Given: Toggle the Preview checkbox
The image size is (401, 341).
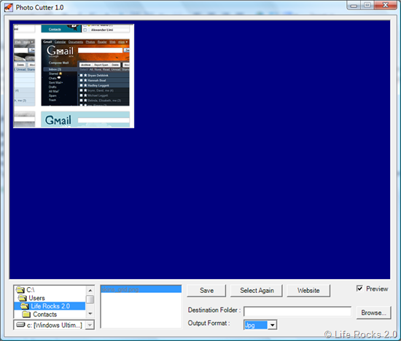Looking at the screenshot, I should pos(359,289).
